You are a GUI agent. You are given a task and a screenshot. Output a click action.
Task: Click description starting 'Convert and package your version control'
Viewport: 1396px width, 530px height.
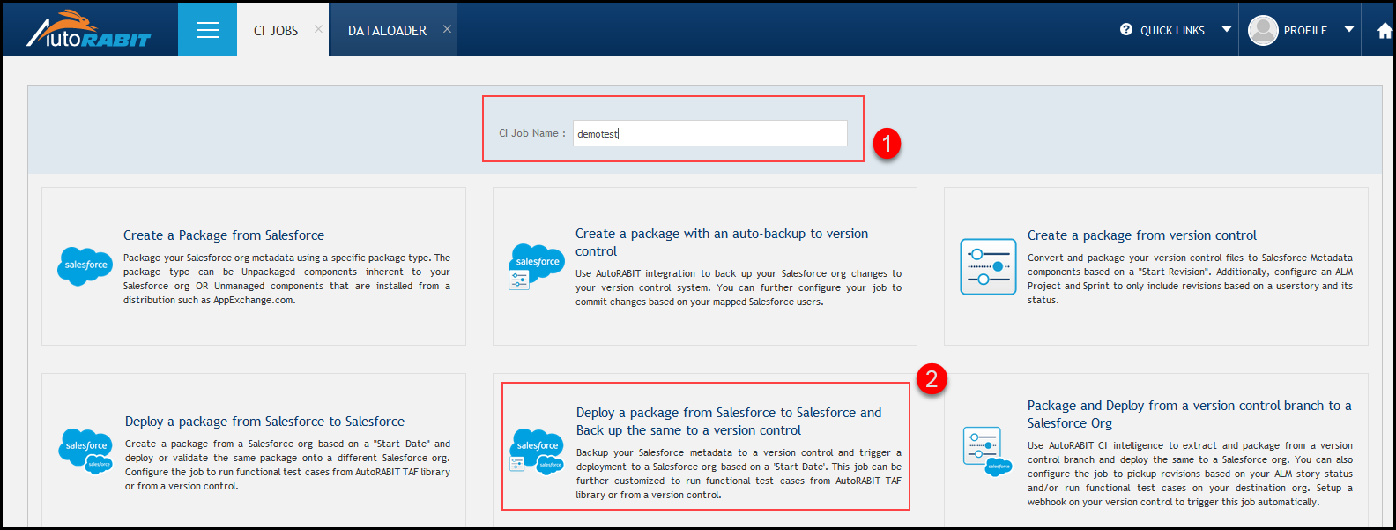[1190, 280]
